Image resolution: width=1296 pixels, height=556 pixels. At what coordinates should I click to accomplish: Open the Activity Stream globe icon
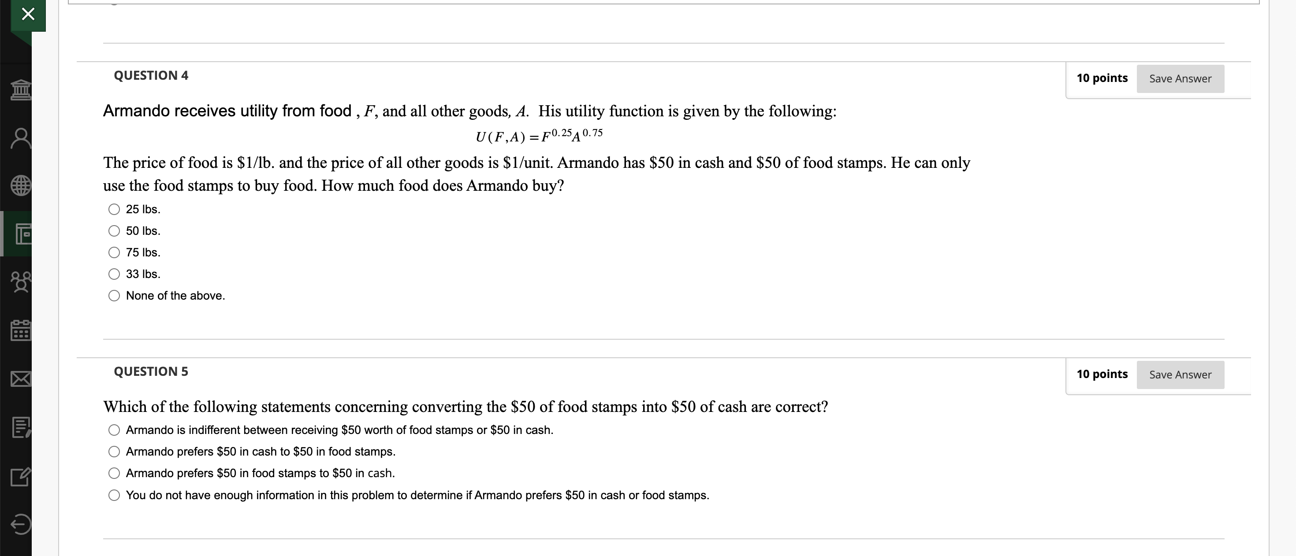point(21,185)
